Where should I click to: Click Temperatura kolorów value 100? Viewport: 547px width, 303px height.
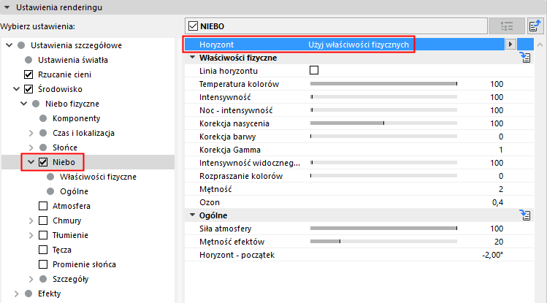point(497,84)
